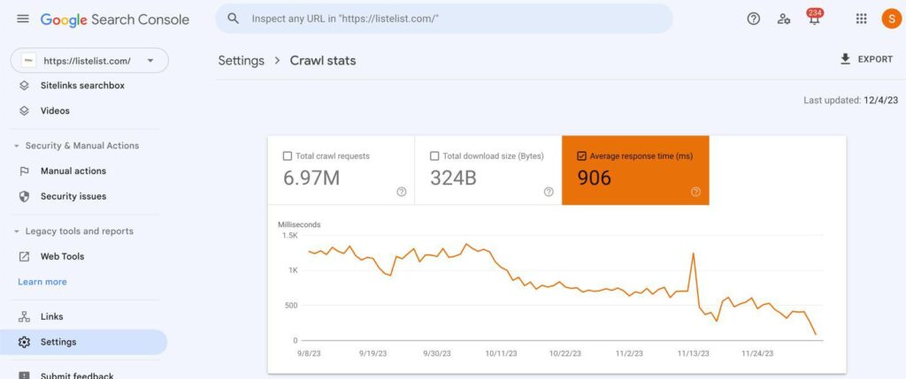Click the Google Search Console logo

coord(114,19)
